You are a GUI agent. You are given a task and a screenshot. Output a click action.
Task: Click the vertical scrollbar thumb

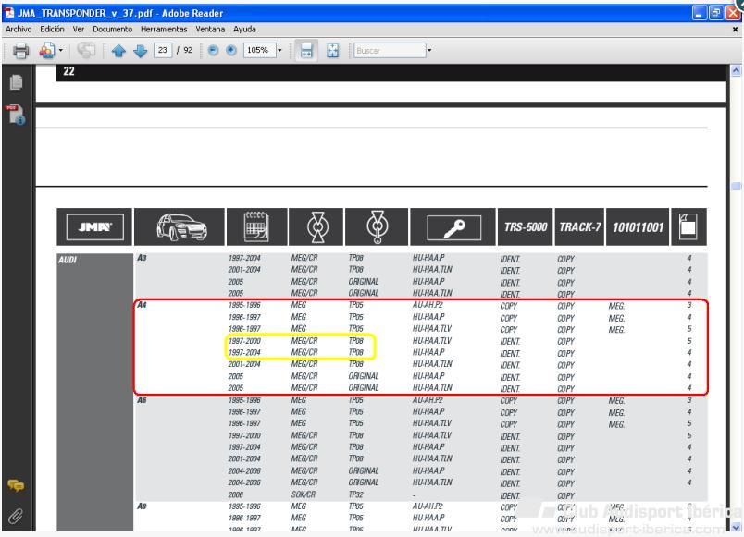pos(736,186)
